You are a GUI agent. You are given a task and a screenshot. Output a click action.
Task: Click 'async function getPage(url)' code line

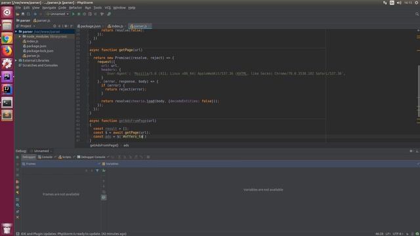tap(116, 50)
